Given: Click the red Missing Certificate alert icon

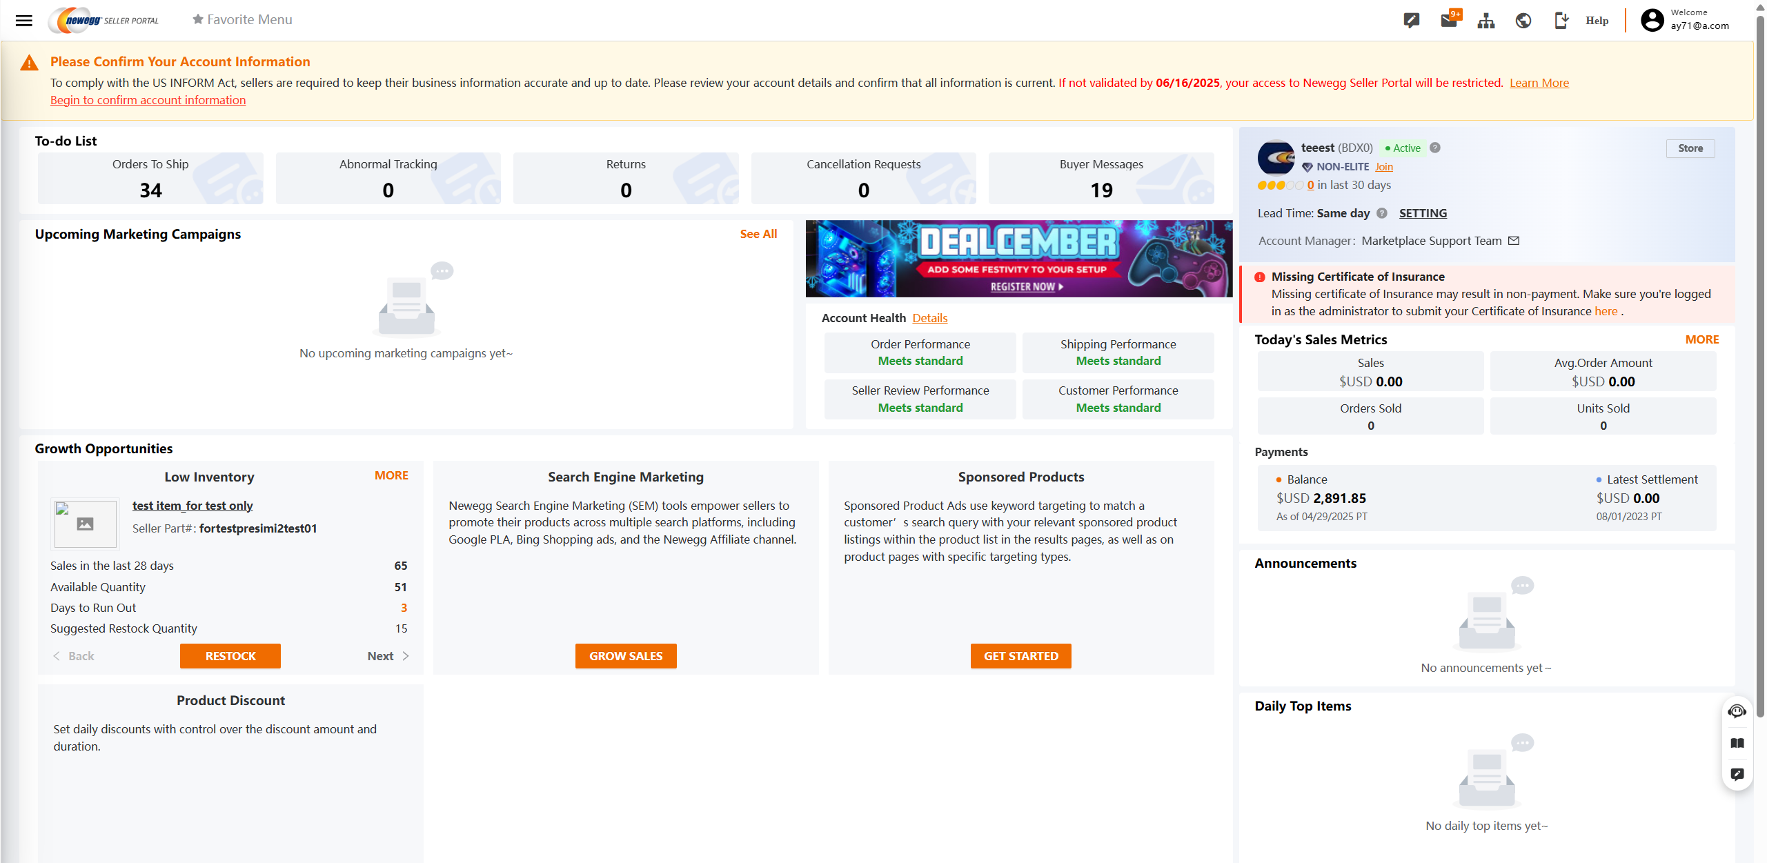Looking at the screenshot, I should coord(1259,277).
